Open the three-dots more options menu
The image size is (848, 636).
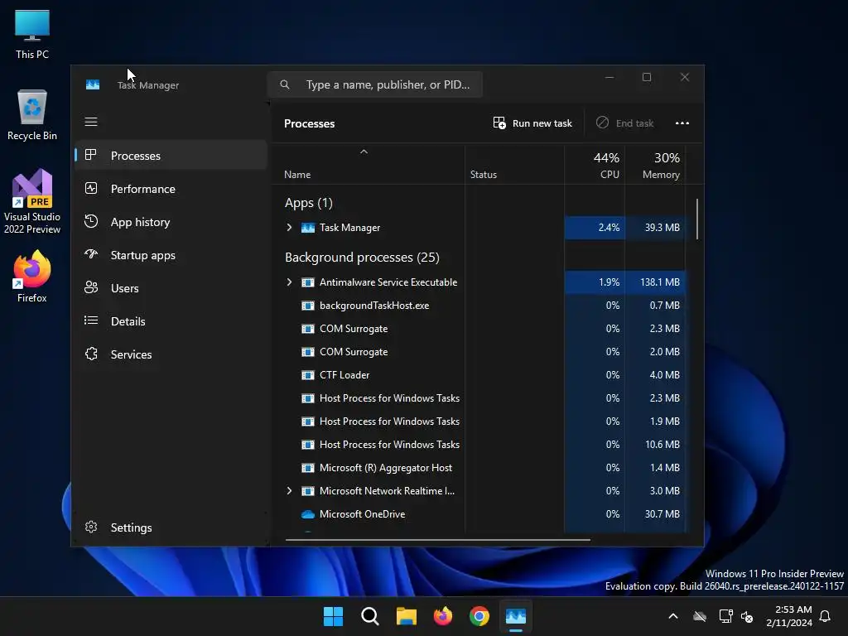682,123
